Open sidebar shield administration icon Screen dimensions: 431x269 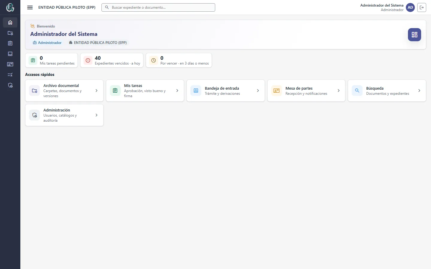10,85
